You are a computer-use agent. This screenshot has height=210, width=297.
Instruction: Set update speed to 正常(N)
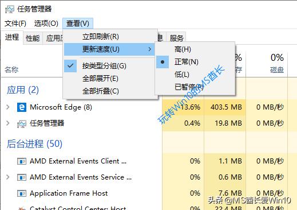tap(195, 62)
